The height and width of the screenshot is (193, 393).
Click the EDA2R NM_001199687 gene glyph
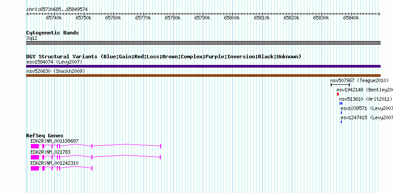[96, 146]
